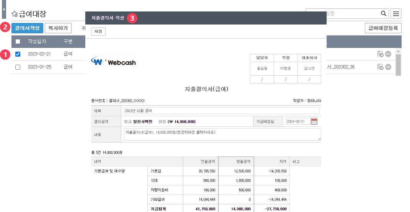Click document export icon in second row
410x212 pixels.
pyautogui.click(x=381, y=67)
